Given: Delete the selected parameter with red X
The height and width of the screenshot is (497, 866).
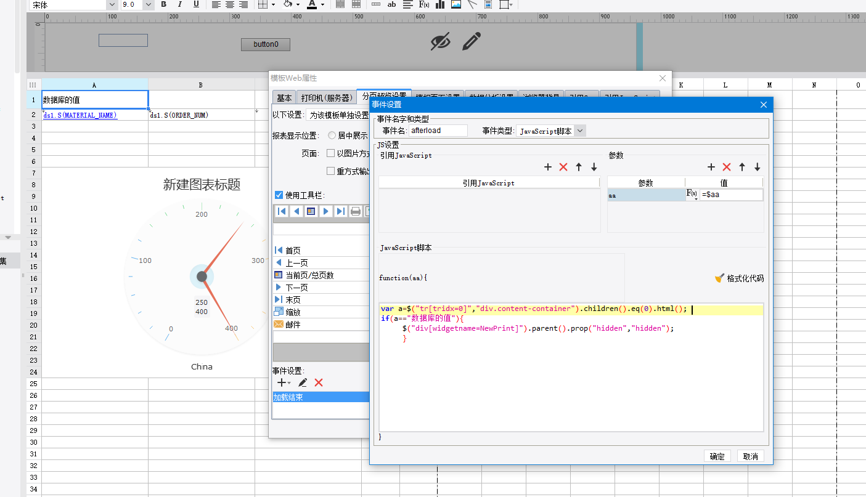Looking at the screenshot, I should pyautogui.click(x=727, y=167).
